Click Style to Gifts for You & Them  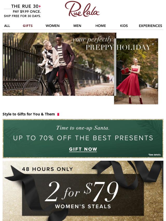coord(29,114)
